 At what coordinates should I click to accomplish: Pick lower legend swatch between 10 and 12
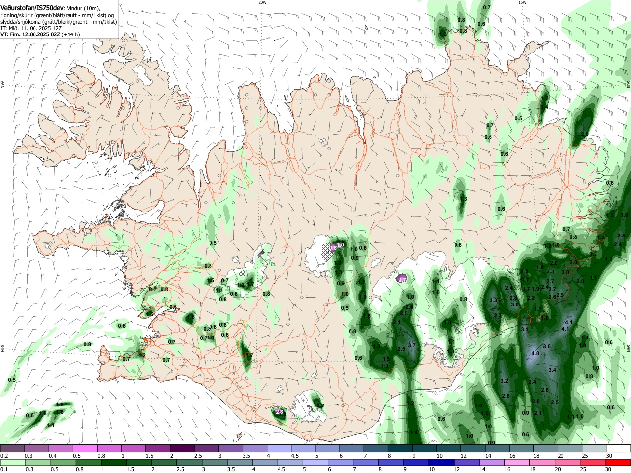(x=442, y=462)
